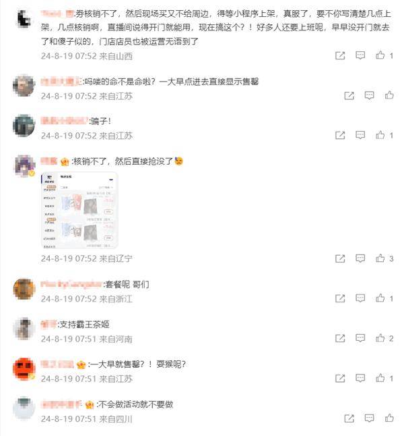Like the 吗喽的命不是命啦 comment

pyautogui.click(x=389, y=95)
